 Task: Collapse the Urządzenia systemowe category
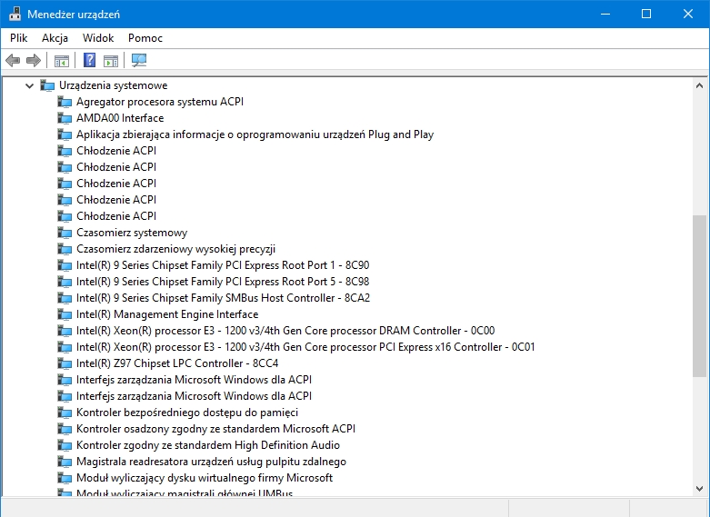pyautogui.click(x=29, y=85)
